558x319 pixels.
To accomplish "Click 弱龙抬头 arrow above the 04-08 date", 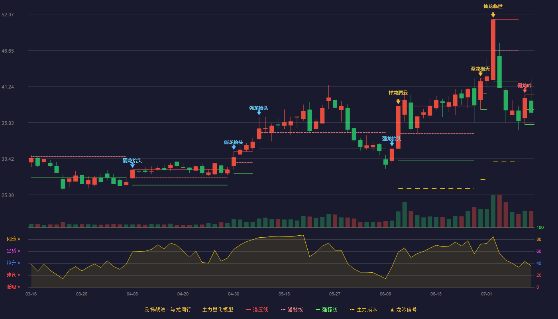I will [x=132, y=165].
